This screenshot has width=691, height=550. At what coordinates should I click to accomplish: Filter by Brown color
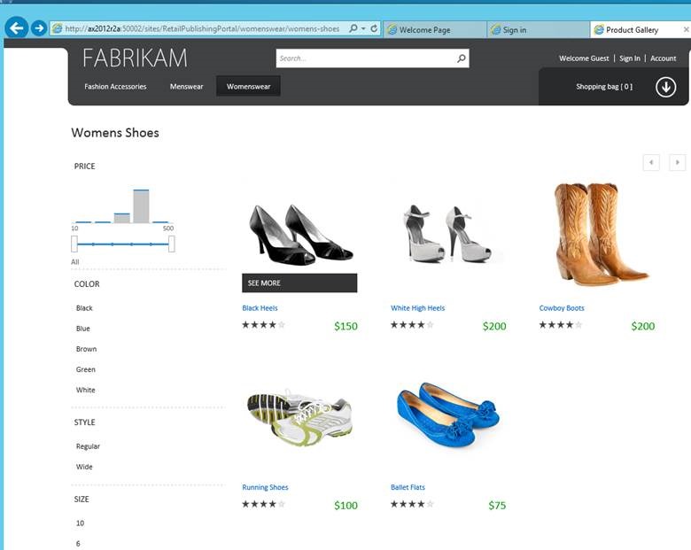click(x=86, y=349)
